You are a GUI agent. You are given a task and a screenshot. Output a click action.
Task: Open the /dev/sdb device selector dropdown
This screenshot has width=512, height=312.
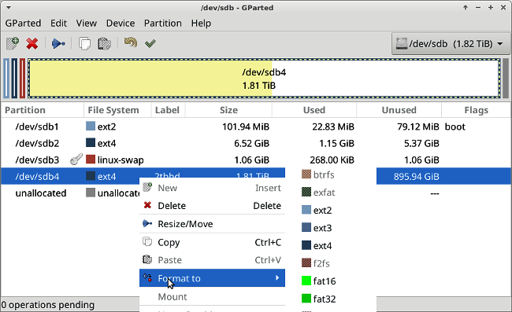tap(451, 43)
